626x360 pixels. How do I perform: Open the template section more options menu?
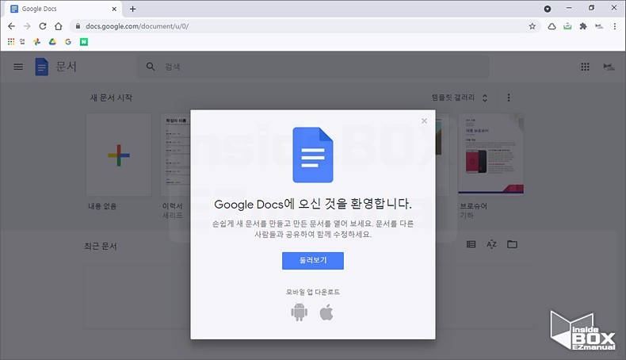(509, 98)
